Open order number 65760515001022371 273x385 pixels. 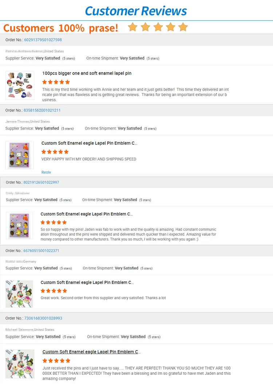point(41,251)
